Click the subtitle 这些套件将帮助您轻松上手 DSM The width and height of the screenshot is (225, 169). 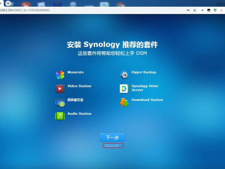[112, 53]
